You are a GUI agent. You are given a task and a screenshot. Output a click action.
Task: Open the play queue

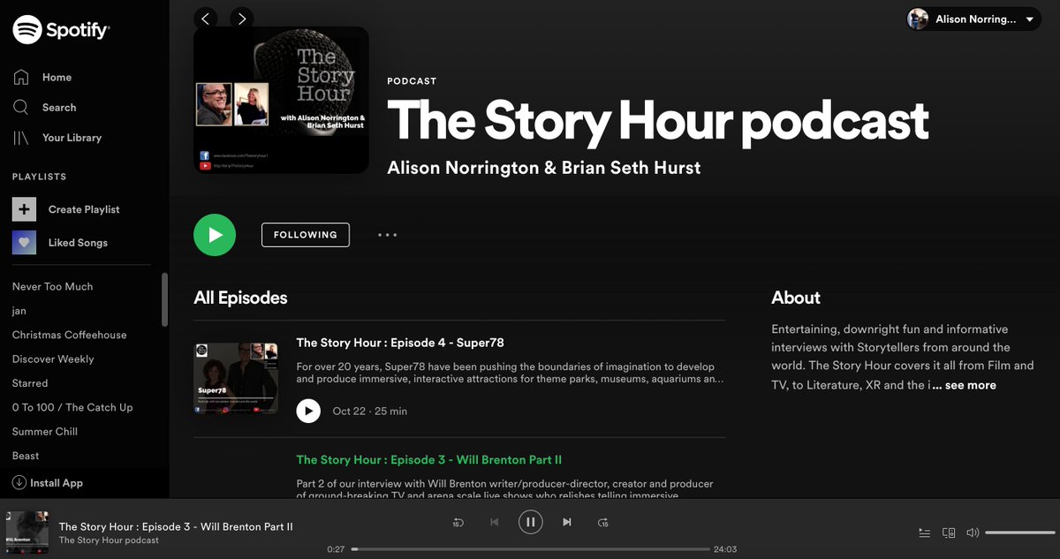(924, 533)
